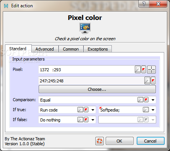Screen dimensions: 170x151
Task: Click the crosshair pixel position picker
Action: 151,70
